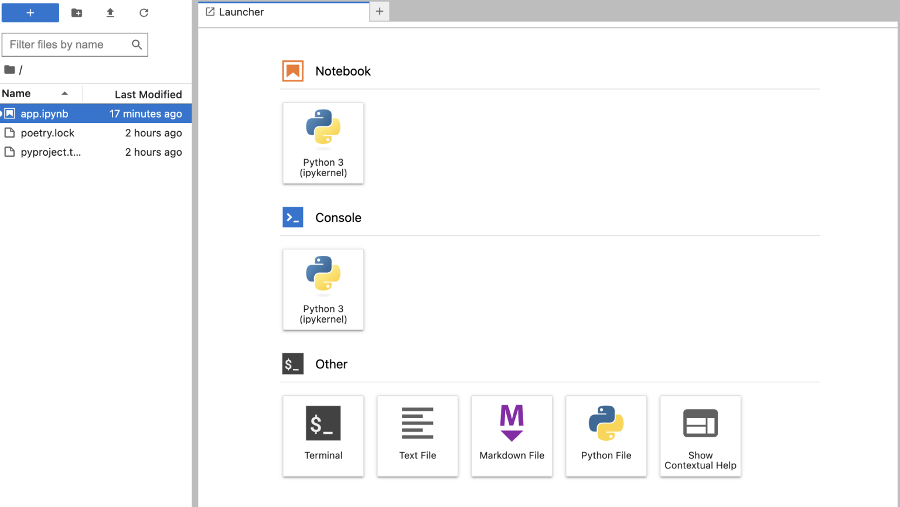Viewport: 900px width, 507px height.
Task: Select poetry.lock file in the browser
Action: pyautogui.click(x=47, y=133)
